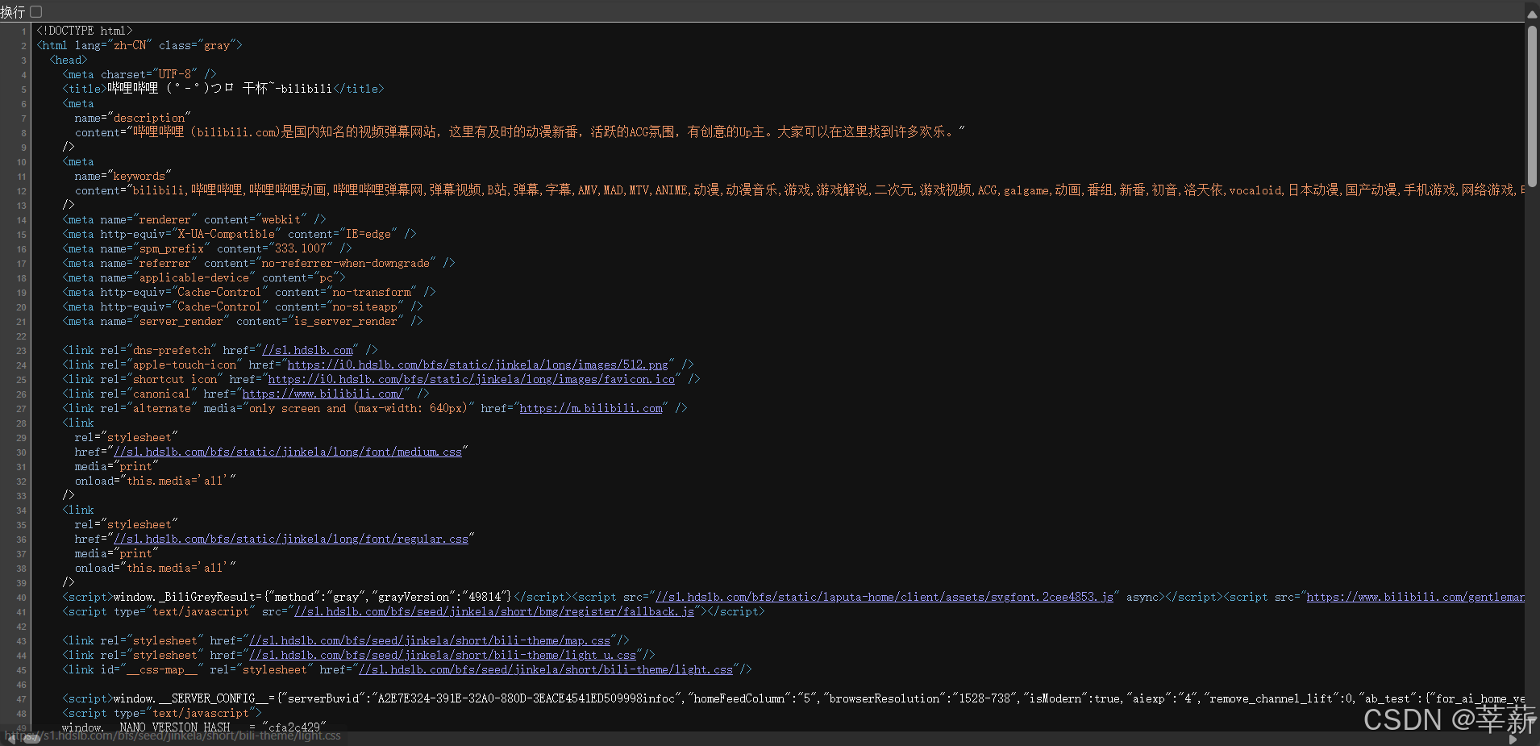
Task: Click line number 23 in the gutter
Action: (x=21, y=351)
